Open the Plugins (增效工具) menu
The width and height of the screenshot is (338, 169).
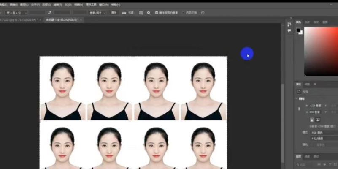(x=91, y=5)
